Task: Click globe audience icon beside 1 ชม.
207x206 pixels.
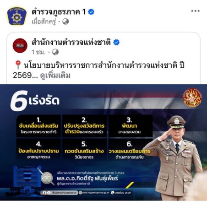Action: [55, 52]
